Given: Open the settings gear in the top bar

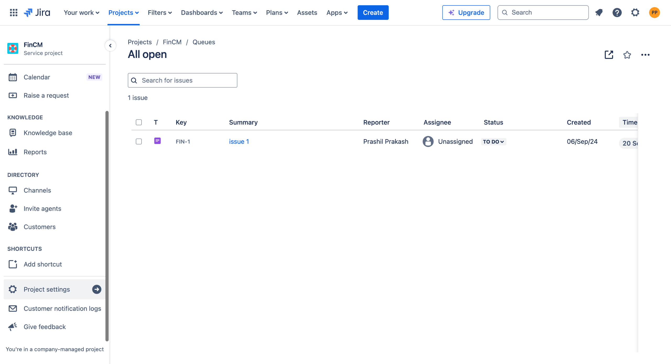Looking at the screenshot, I should tap(635, 12).
